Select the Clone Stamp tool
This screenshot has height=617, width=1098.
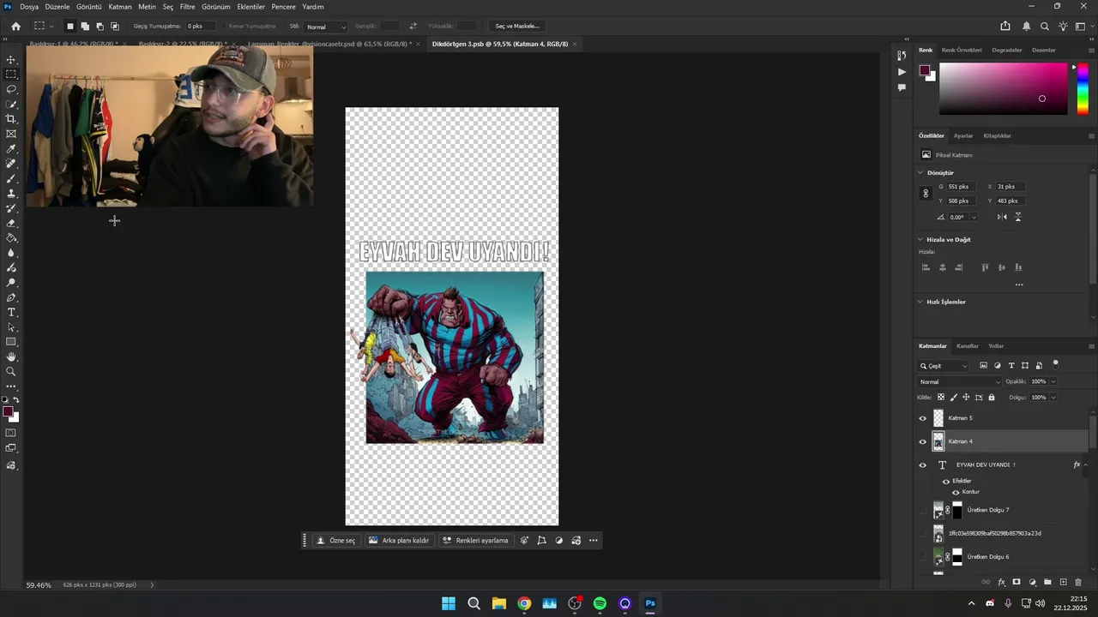[11, 194]
